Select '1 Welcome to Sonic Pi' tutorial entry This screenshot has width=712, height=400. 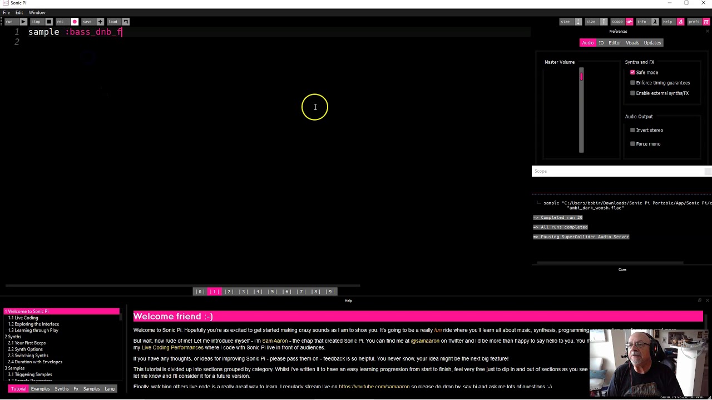click(x=61, y=312)
